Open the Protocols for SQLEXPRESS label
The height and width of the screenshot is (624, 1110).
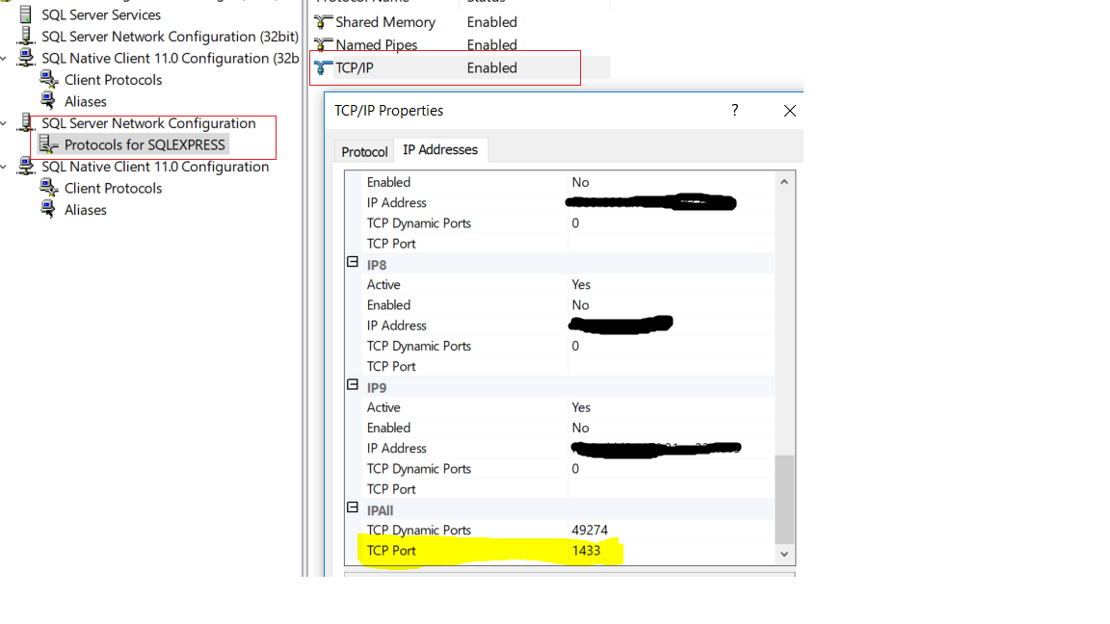click(145, 144)
